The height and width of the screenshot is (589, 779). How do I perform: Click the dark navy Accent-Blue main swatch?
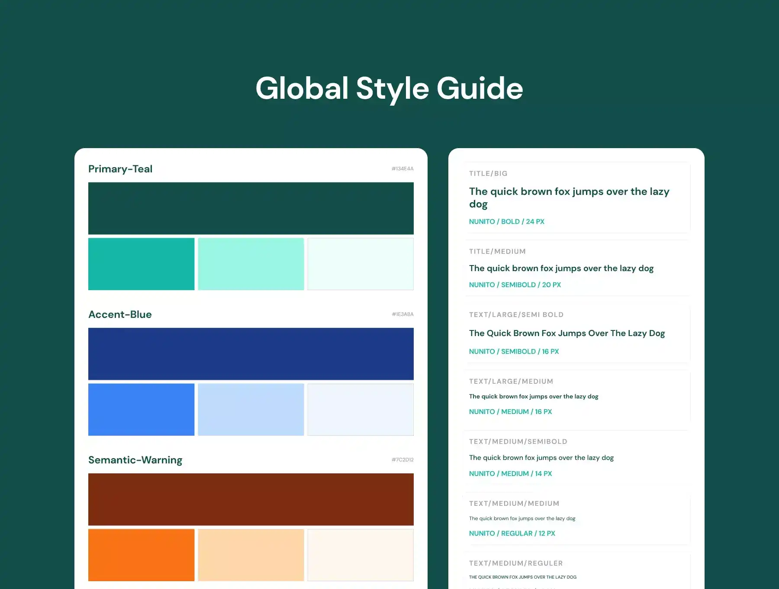[251, 354]
